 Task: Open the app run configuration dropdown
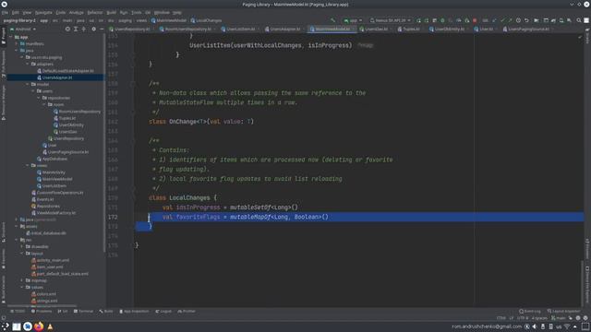coord(353,20)
